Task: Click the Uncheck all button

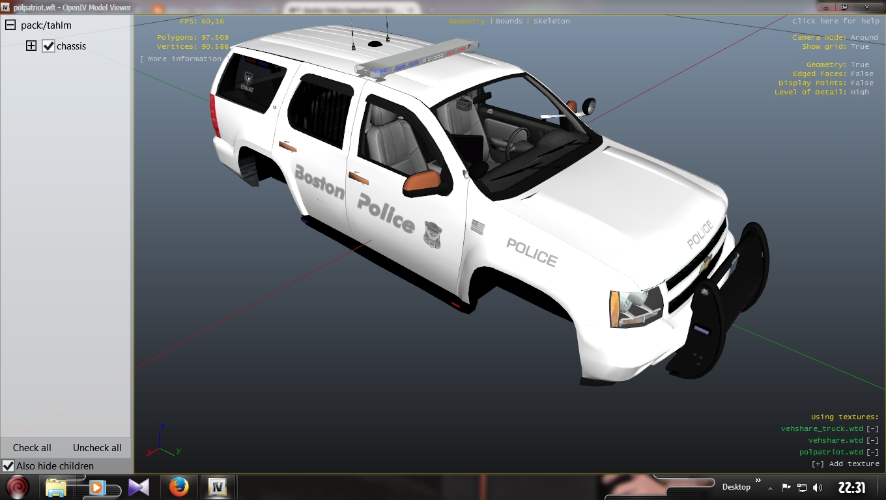Action: pyautogui.click(x=97, y=448)
